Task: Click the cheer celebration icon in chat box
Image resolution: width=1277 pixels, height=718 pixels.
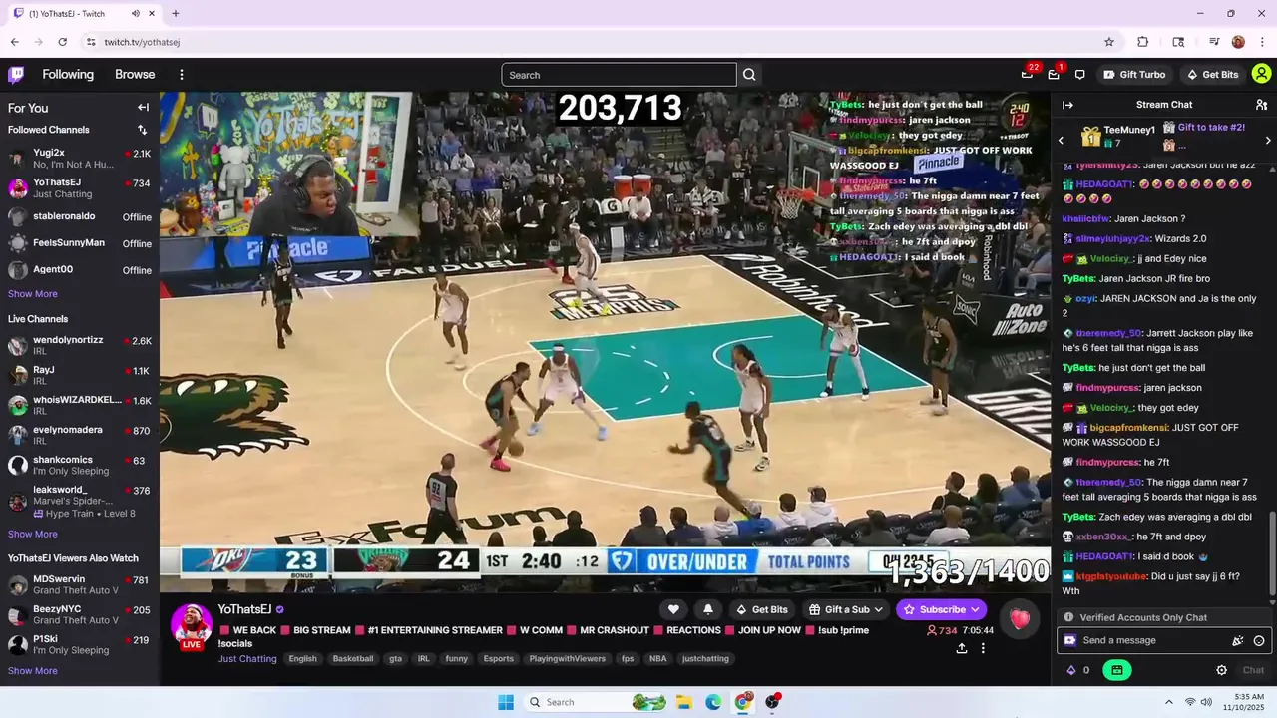Action: tap(1238, 640)
